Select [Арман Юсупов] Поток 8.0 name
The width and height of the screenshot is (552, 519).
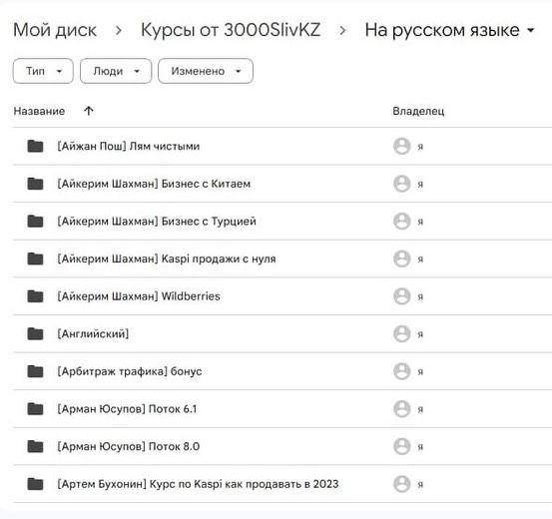click(x=129, y=447)
